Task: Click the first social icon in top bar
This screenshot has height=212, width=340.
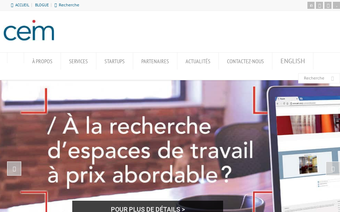Action: 311,5
